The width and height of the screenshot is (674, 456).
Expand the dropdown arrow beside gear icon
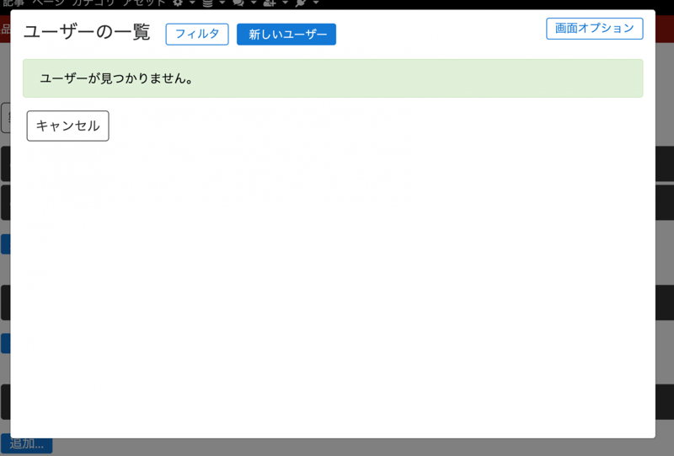coord(192,3)
